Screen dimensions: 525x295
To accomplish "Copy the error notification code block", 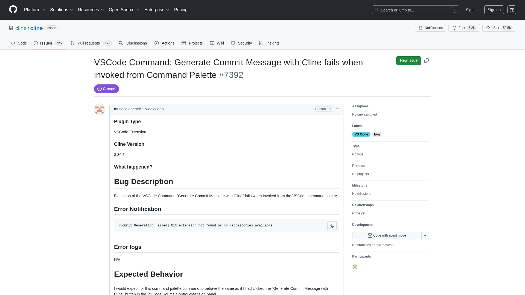I will click(x=332, y=226).
